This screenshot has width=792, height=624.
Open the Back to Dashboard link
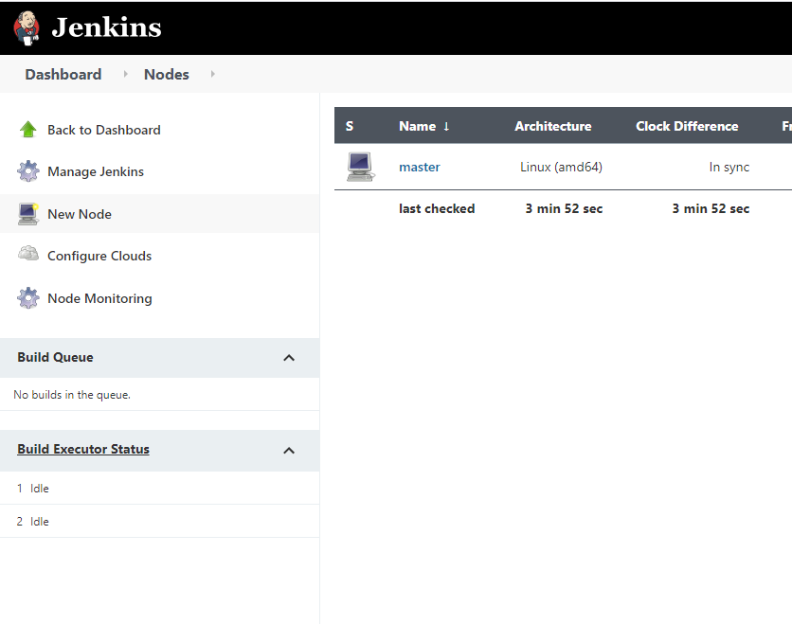coord(104,130)
